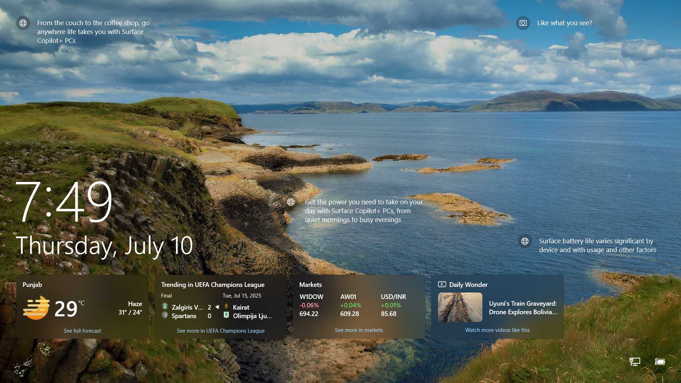This screenshot has height=383, width=681.
Task: Click the Daily Wonder video icon
Action: [442, 284]
